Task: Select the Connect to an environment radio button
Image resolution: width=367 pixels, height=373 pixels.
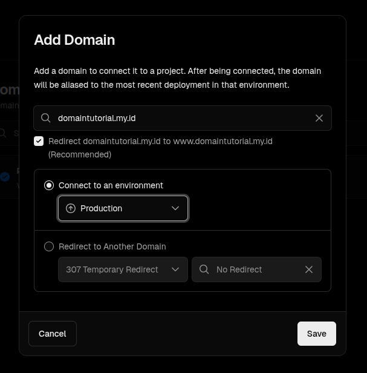Action: [49, 185]
